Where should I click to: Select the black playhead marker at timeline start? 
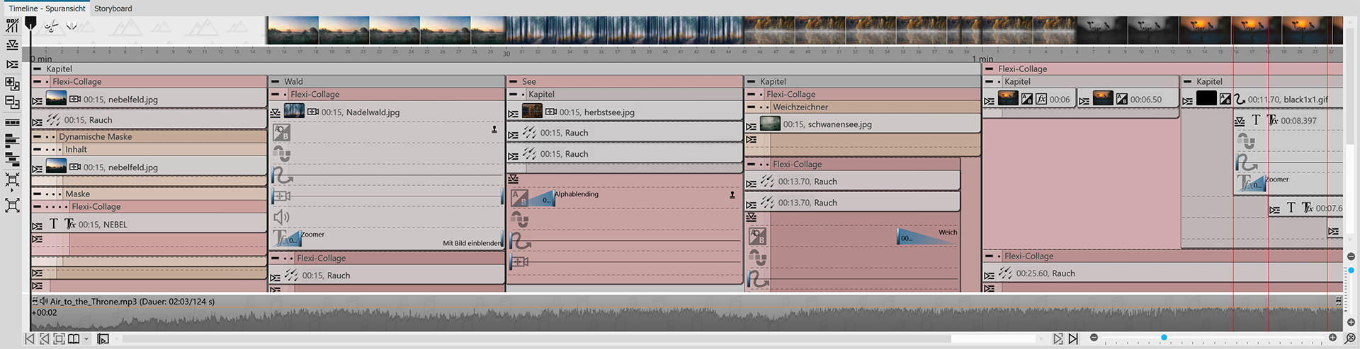coord(30,24)
